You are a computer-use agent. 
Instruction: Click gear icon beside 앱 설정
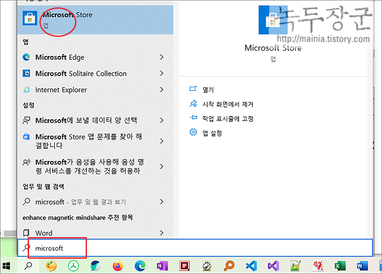tap(193, 132)
